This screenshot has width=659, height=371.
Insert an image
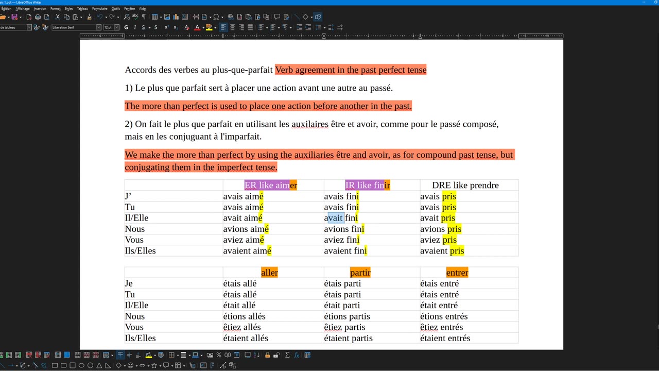coord(167,17)
